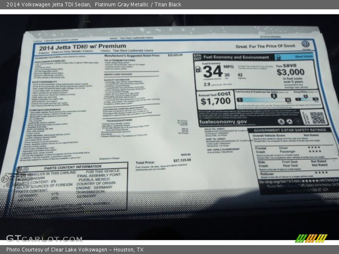This screenshot has height=254, width=339.
Task: Select the Driver frontal crash star rating
Action: coord(314,147)
